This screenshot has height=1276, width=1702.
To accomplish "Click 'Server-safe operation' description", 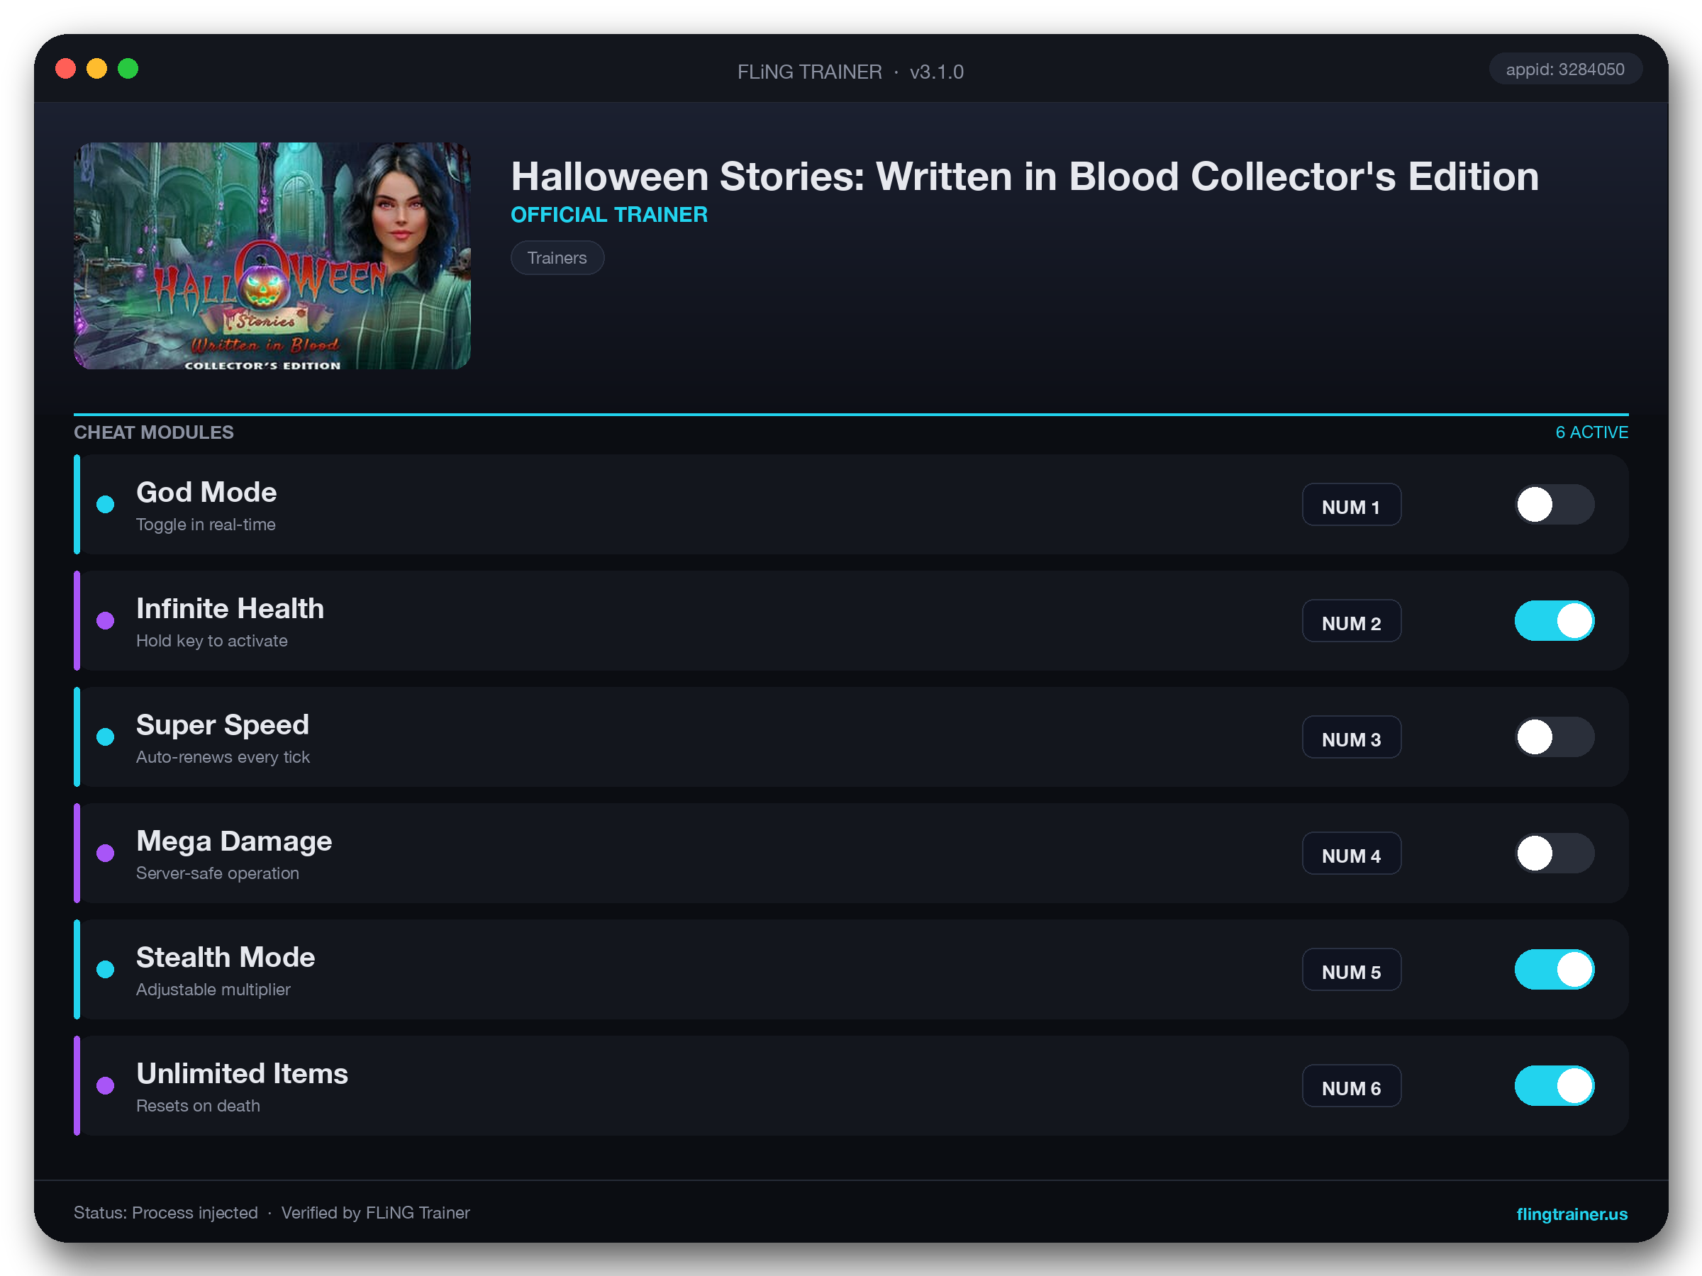I will pyautogui.click(x=218, y=873).
